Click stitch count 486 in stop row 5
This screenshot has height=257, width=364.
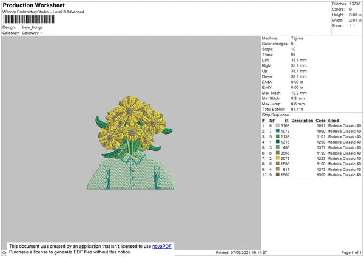[286, 147]
